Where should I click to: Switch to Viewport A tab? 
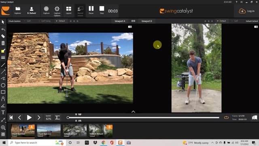coord(120,21)
